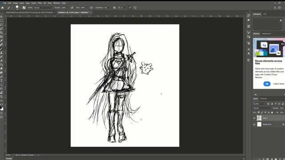Toggle pressure for size icon
This screenshot has height=160, width=285.
tap(130, 8)
